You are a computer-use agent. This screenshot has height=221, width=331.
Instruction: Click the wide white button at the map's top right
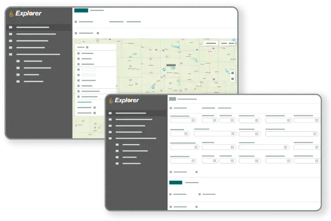(211, 43)
